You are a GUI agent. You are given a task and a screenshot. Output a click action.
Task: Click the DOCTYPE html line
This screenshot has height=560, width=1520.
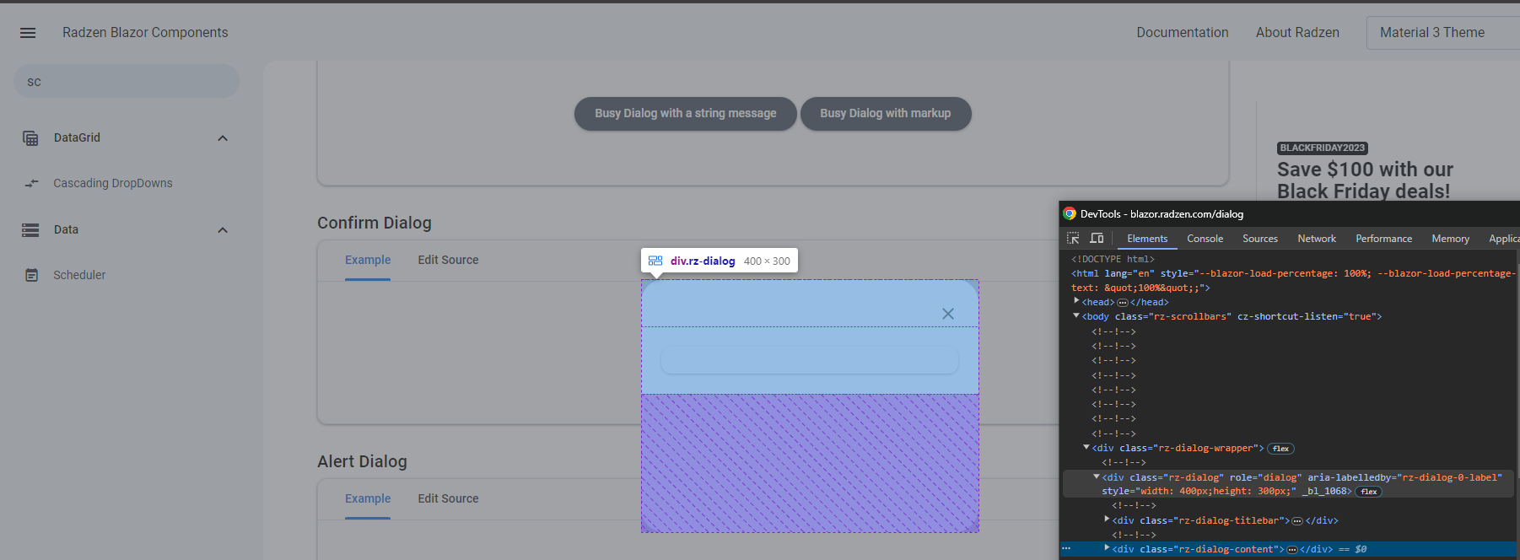[x=1113, y=260]
